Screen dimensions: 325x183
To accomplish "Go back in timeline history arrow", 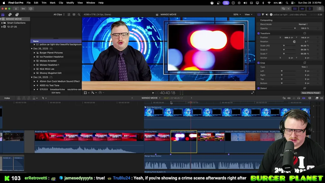I will (132, 98).
